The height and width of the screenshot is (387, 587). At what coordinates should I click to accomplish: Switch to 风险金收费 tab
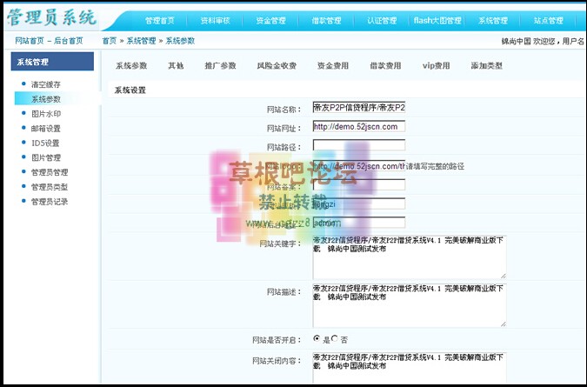coord(277,65)
